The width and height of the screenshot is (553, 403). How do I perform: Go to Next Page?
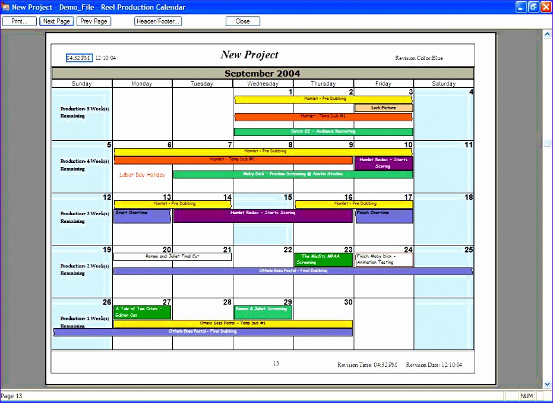(56, 21)
